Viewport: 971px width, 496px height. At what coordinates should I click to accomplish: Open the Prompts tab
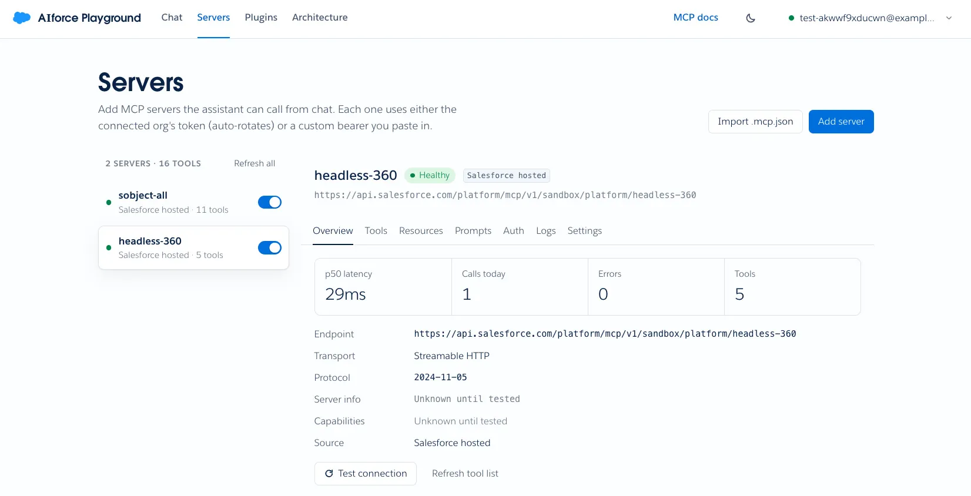pyautogui.click(x=473, y=231)
